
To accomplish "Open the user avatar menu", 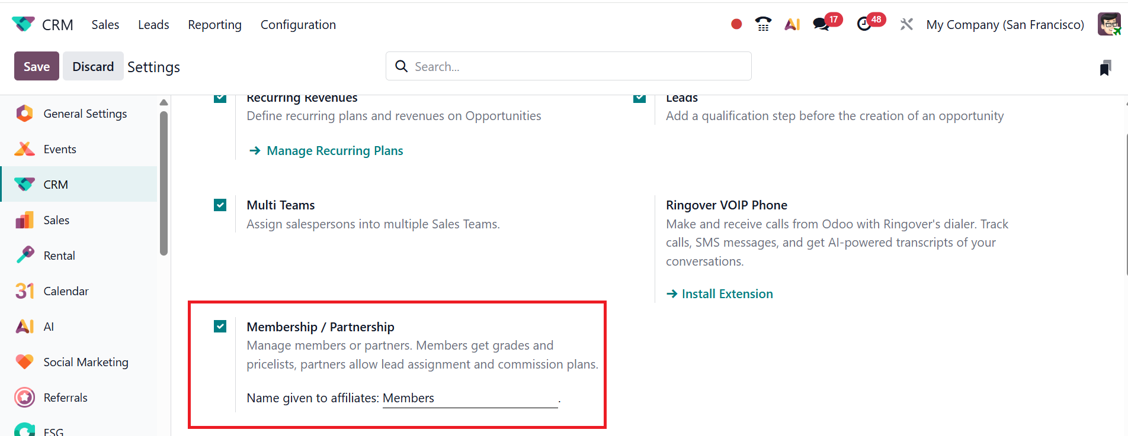I will pyautogui.click(x=1108, y=24).
